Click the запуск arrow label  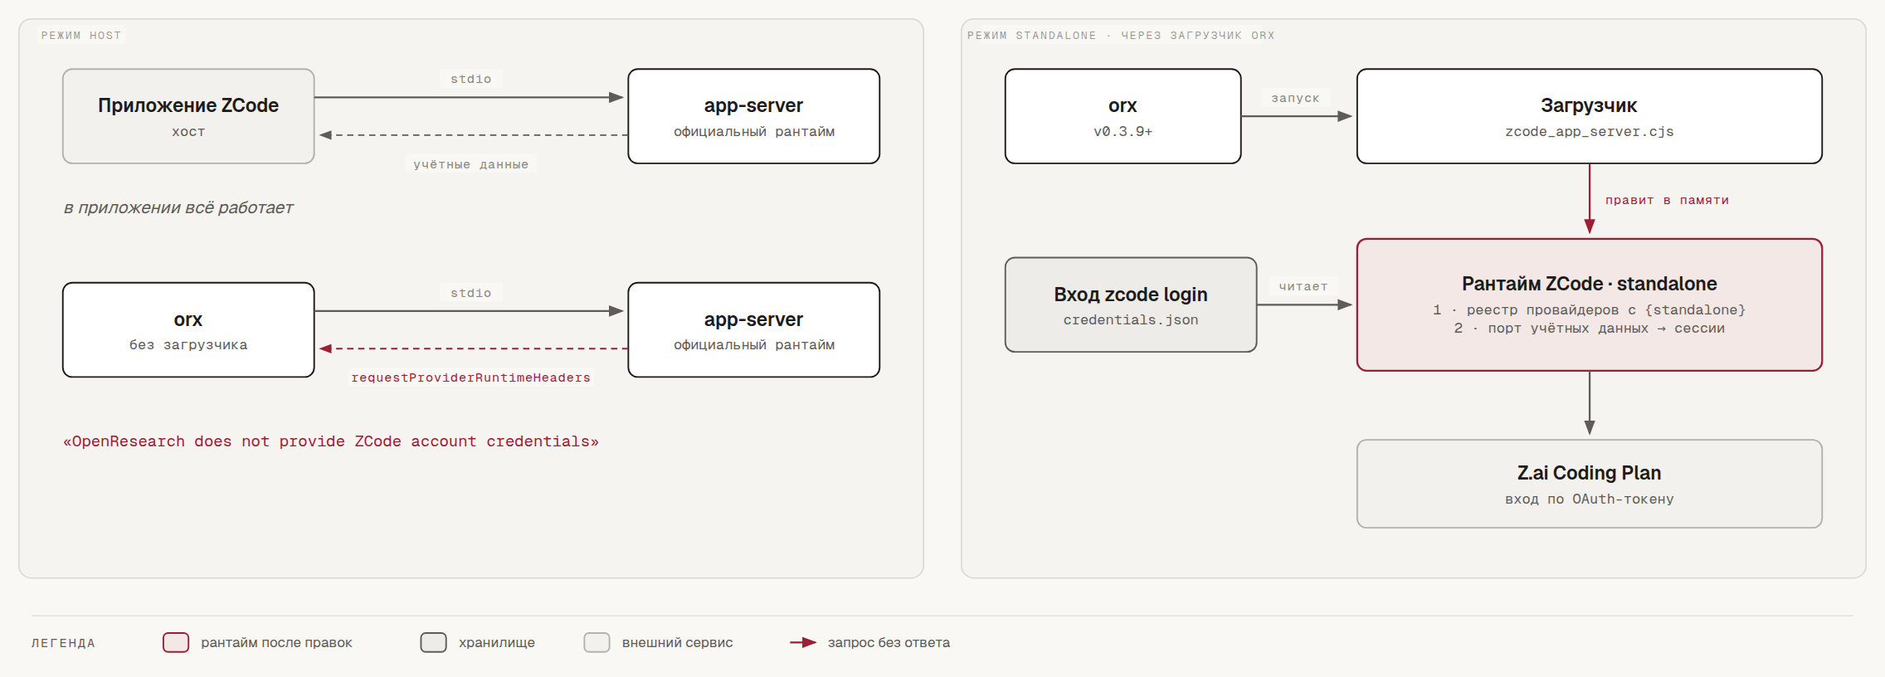[1295, 98]
